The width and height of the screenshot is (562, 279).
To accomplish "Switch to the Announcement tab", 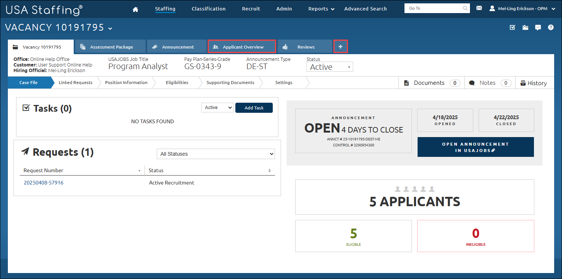I will (176, 47).
